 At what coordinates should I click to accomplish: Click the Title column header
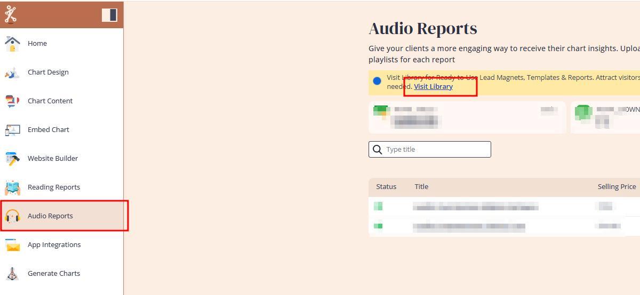[421, 187]
